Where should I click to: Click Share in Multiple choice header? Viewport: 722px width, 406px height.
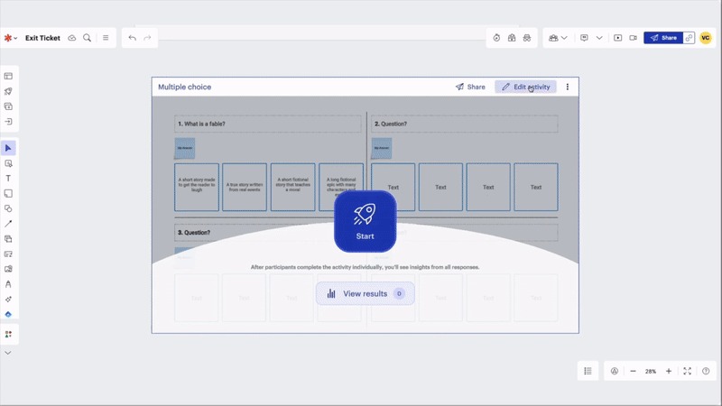(x=470, y=87)
